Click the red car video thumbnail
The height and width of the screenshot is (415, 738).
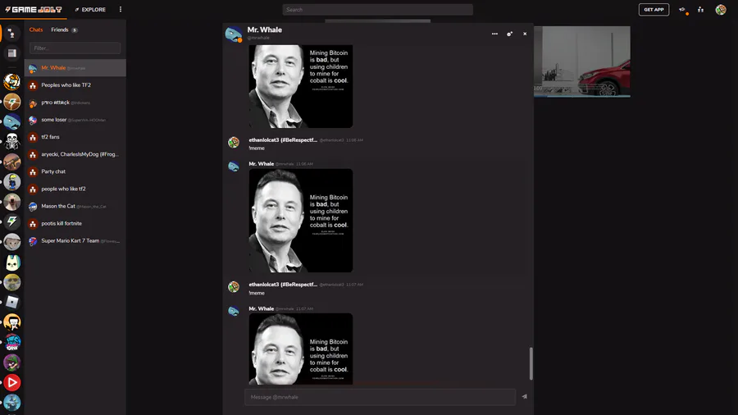point(581,62)
